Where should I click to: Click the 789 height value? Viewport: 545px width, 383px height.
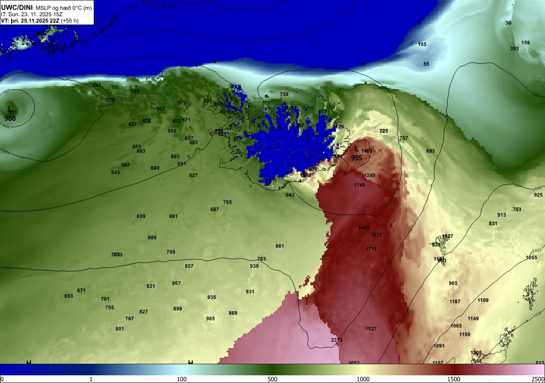pos(171,252)
